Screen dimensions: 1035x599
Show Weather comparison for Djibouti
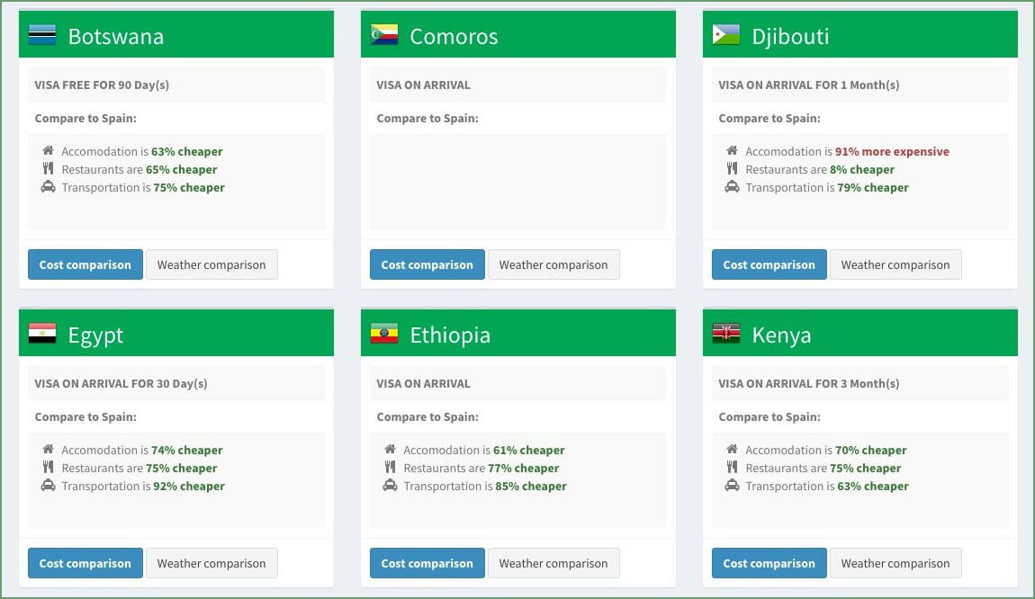tap(895, 264)
